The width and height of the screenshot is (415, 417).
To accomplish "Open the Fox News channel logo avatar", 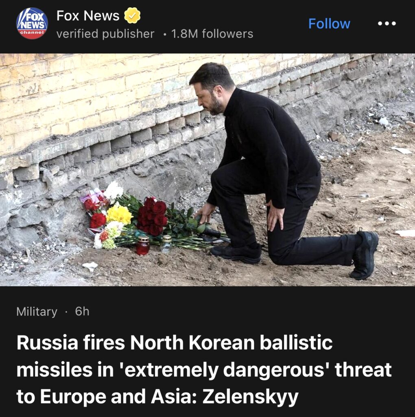I will click(x=32, y=23).
